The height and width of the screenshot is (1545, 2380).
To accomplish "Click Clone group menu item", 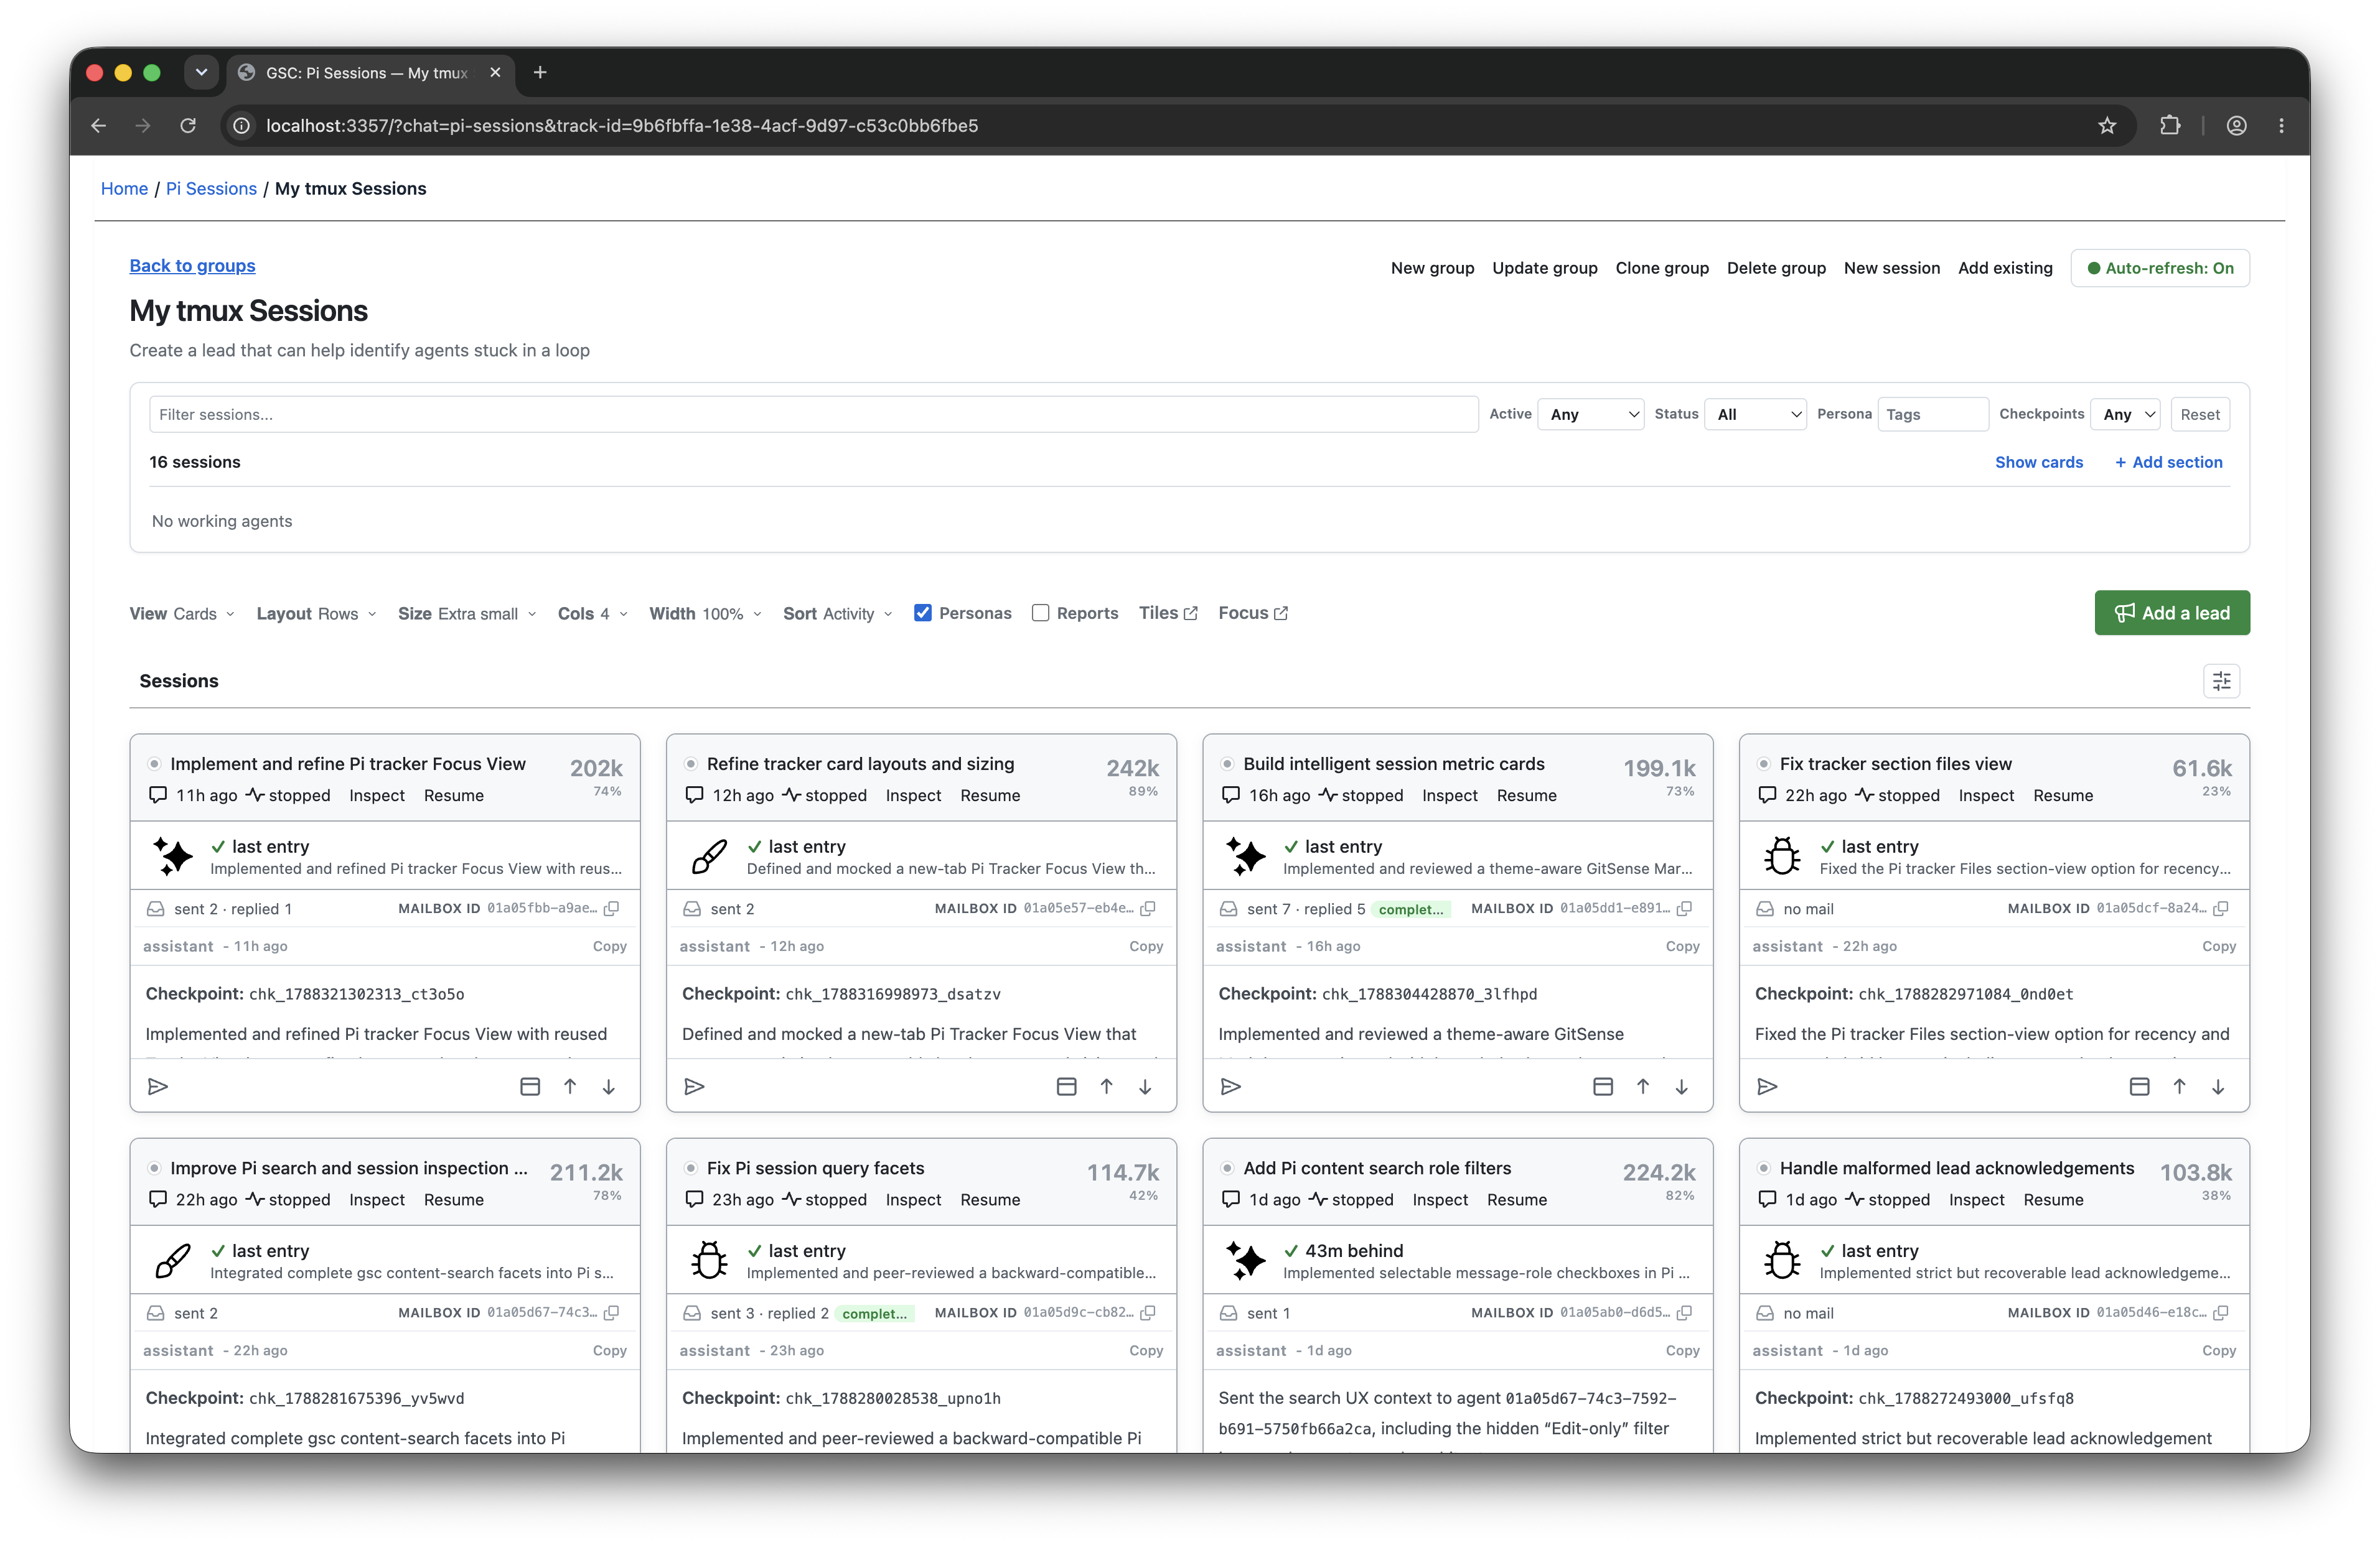I will click(1662, 268).
